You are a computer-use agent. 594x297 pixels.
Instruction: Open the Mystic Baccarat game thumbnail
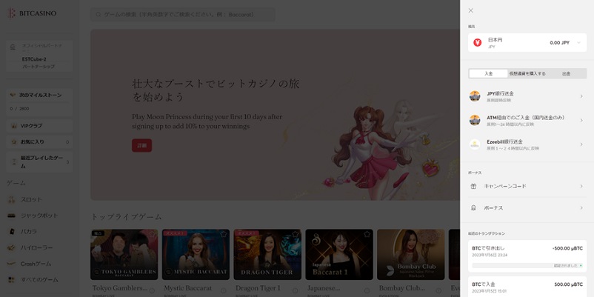pos(196,255)
